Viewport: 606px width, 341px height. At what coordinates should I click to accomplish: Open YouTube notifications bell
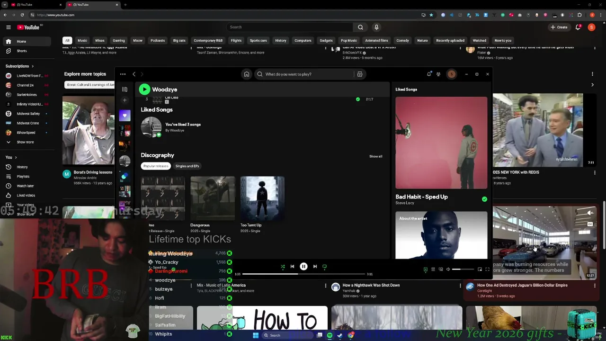click(578, 27)
